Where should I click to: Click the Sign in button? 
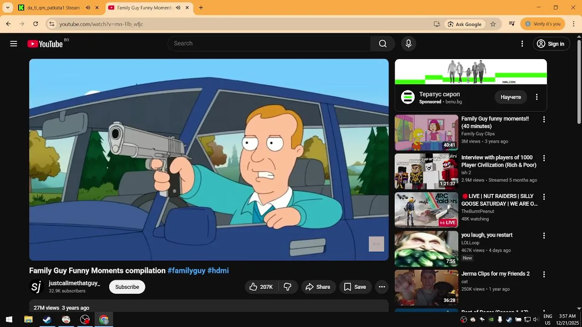pyautogui.click(x=551, y=44)
